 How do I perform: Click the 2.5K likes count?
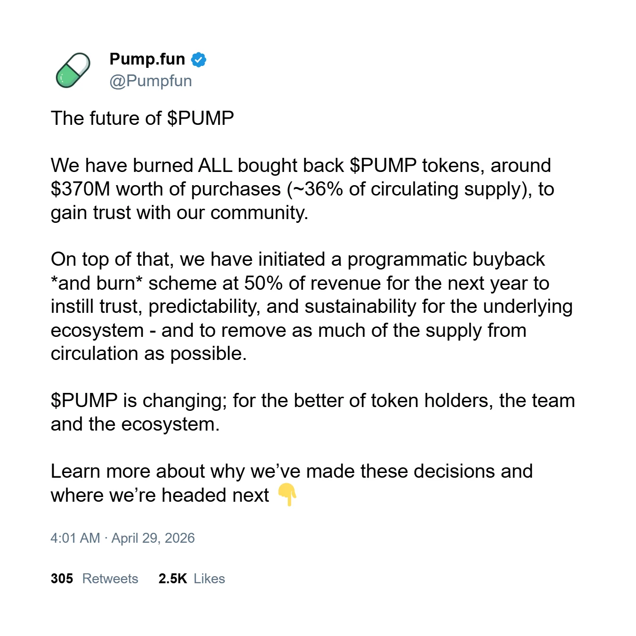click(172, 579)
